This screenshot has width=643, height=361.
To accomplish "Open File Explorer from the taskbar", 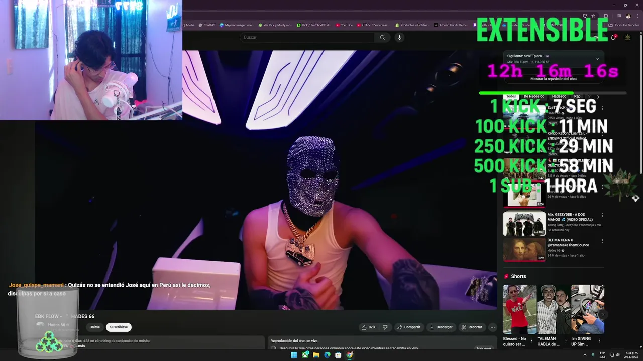I will 316,355.
